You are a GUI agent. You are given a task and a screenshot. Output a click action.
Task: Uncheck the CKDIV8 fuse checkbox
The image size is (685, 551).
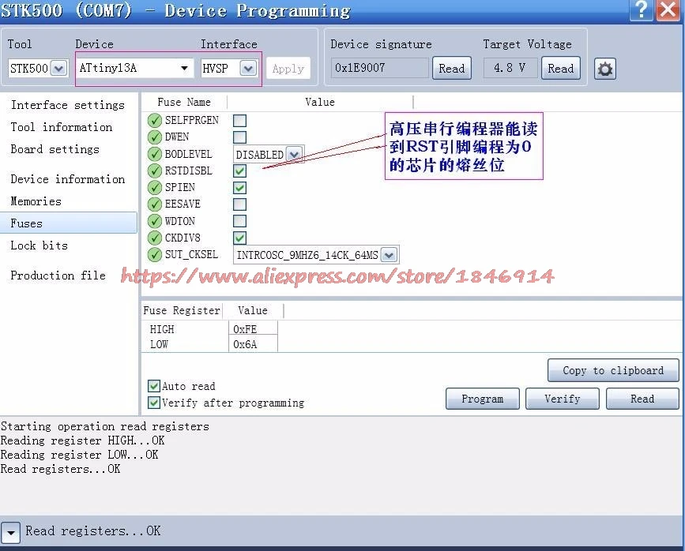[x=239, y=238]
